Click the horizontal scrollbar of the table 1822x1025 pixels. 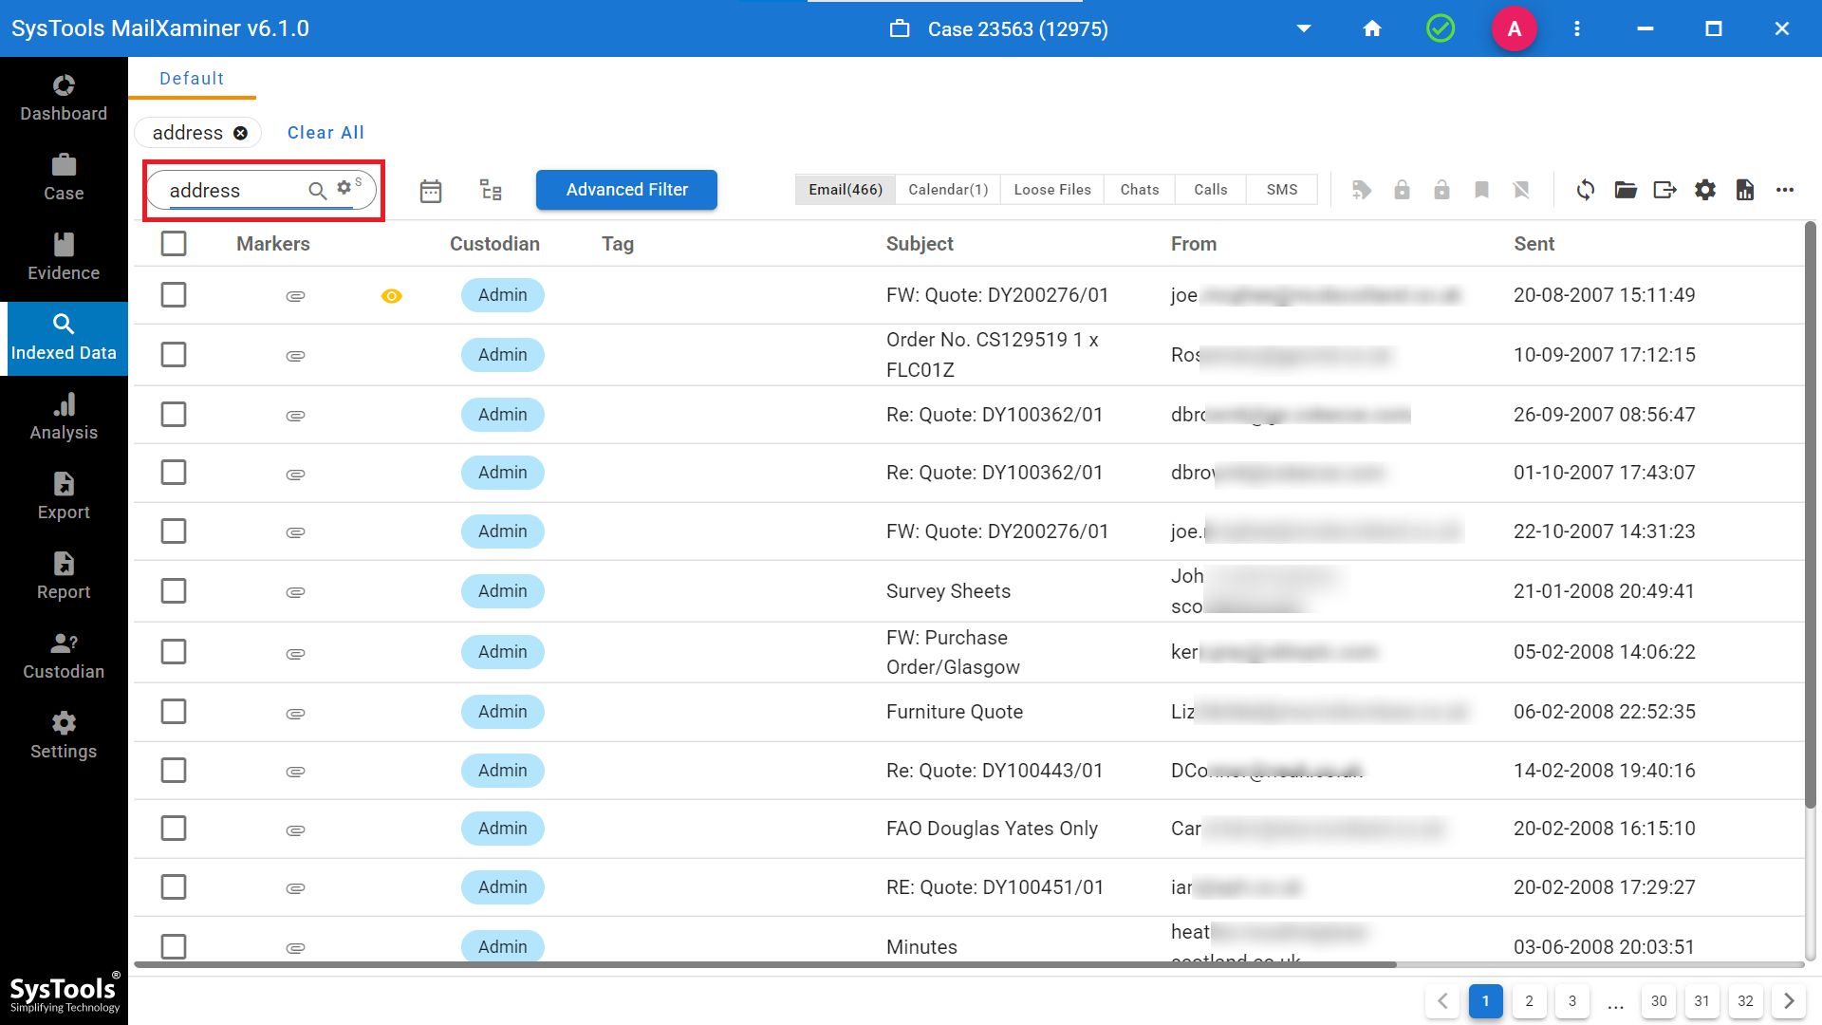click(765, 964)
